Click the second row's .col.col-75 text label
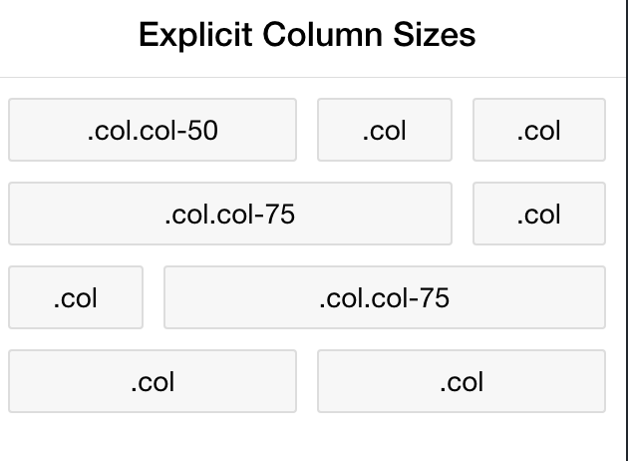The image size is (628, 461). [230, 215]
